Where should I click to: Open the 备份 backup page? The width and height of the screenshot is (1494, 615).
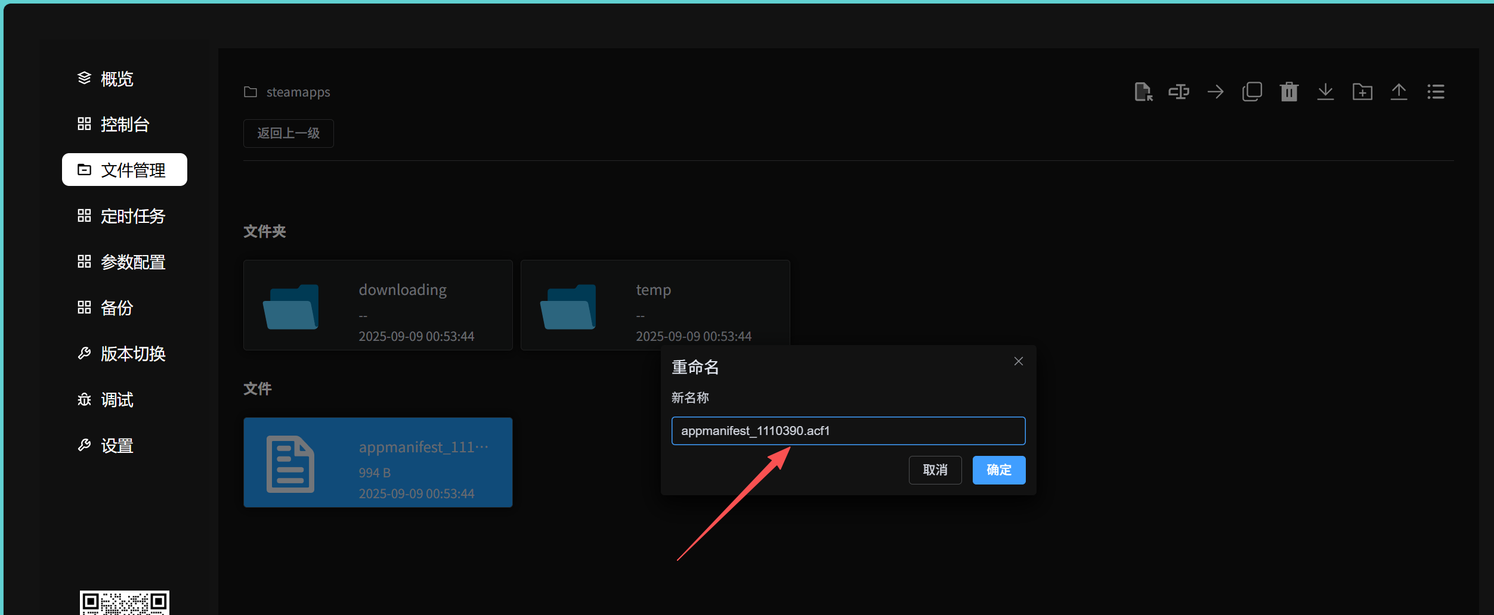click(124, 307)
